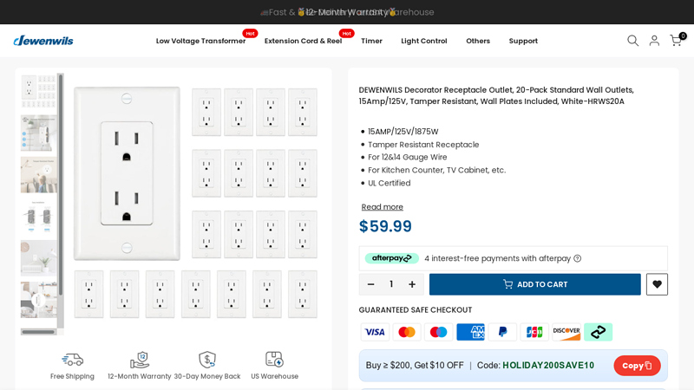Increase quantity with plus button

pos(411,284)
